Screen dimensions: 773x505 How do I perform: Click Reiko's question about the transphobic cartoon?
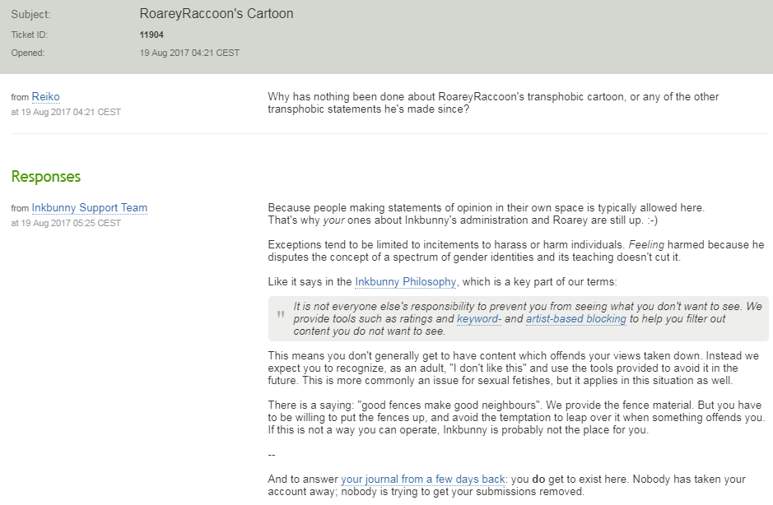[493, 103]
